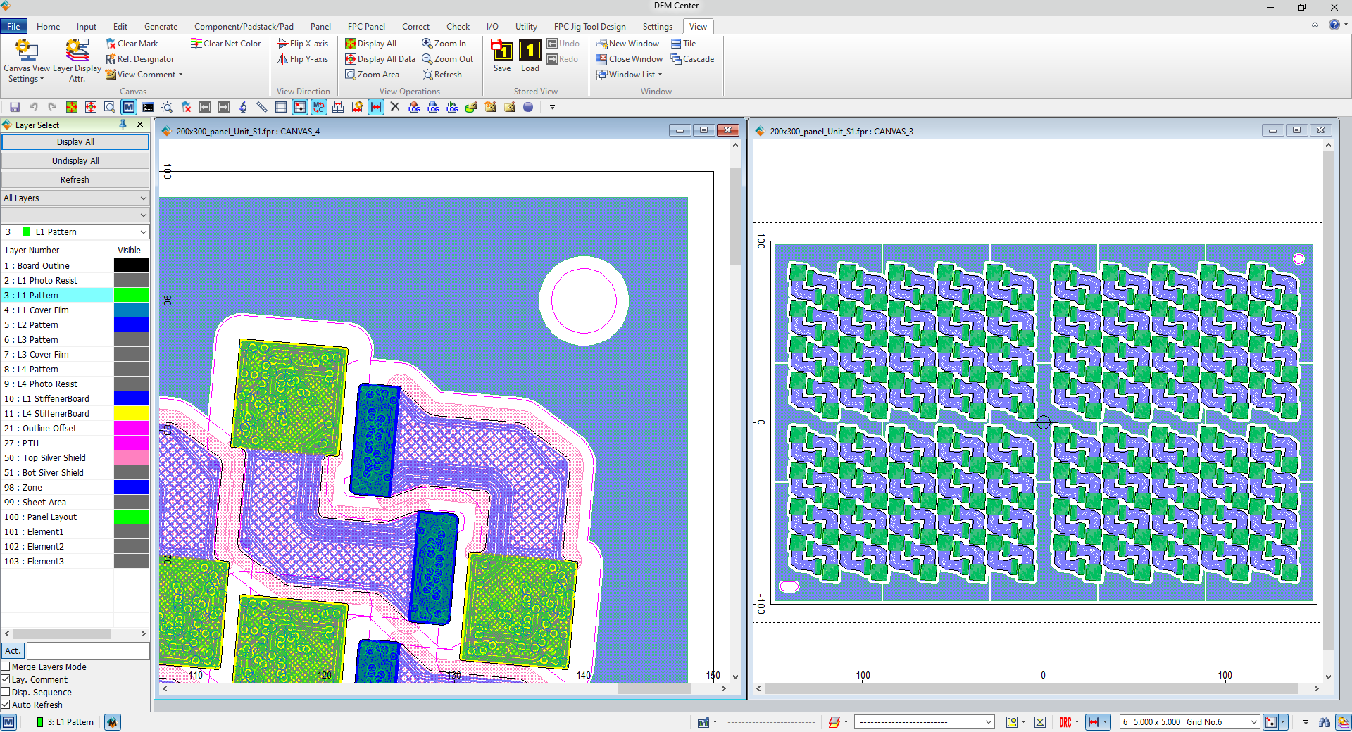This screenshot has height=732, width=1352.
Task: Pin the Layer Select panel
Action: click(123, 125)
